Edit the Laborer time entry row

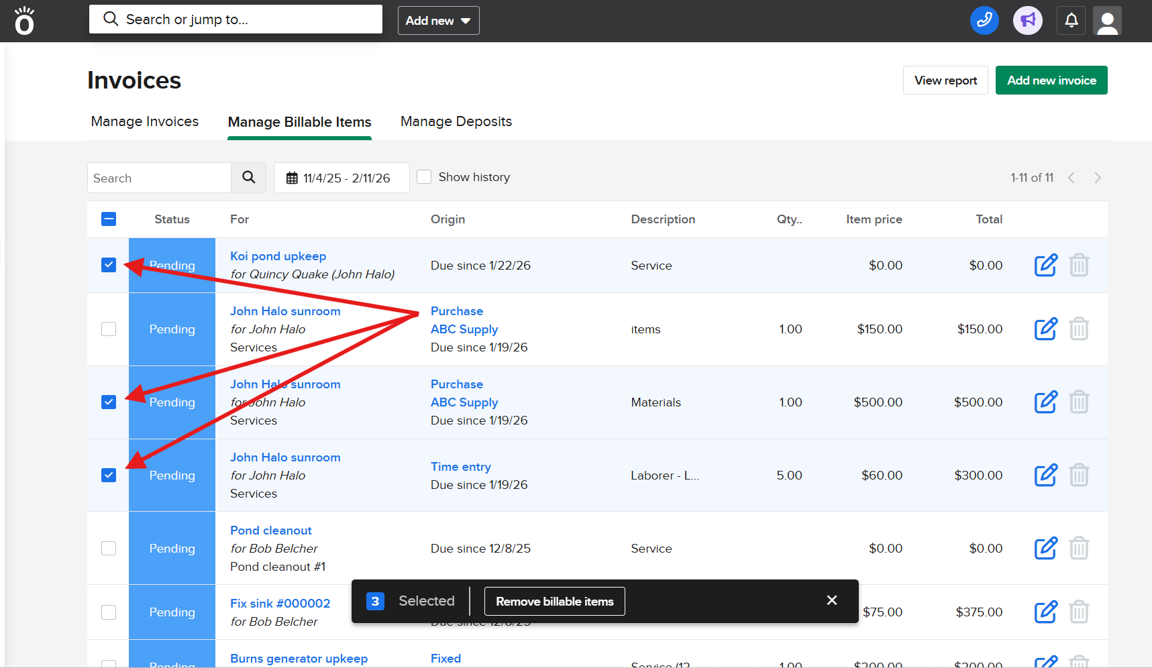pyautogui.click(x=1045, y=476)
